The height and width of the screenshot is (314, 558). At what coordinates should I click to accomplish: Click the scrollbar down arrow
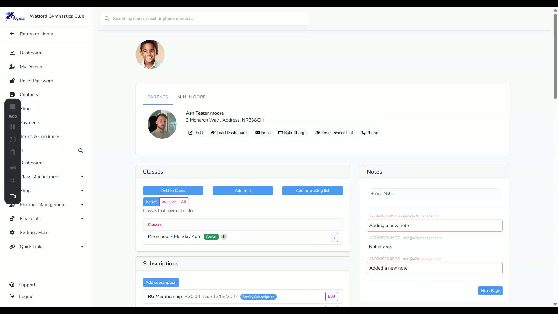click(x=555, y=304)
